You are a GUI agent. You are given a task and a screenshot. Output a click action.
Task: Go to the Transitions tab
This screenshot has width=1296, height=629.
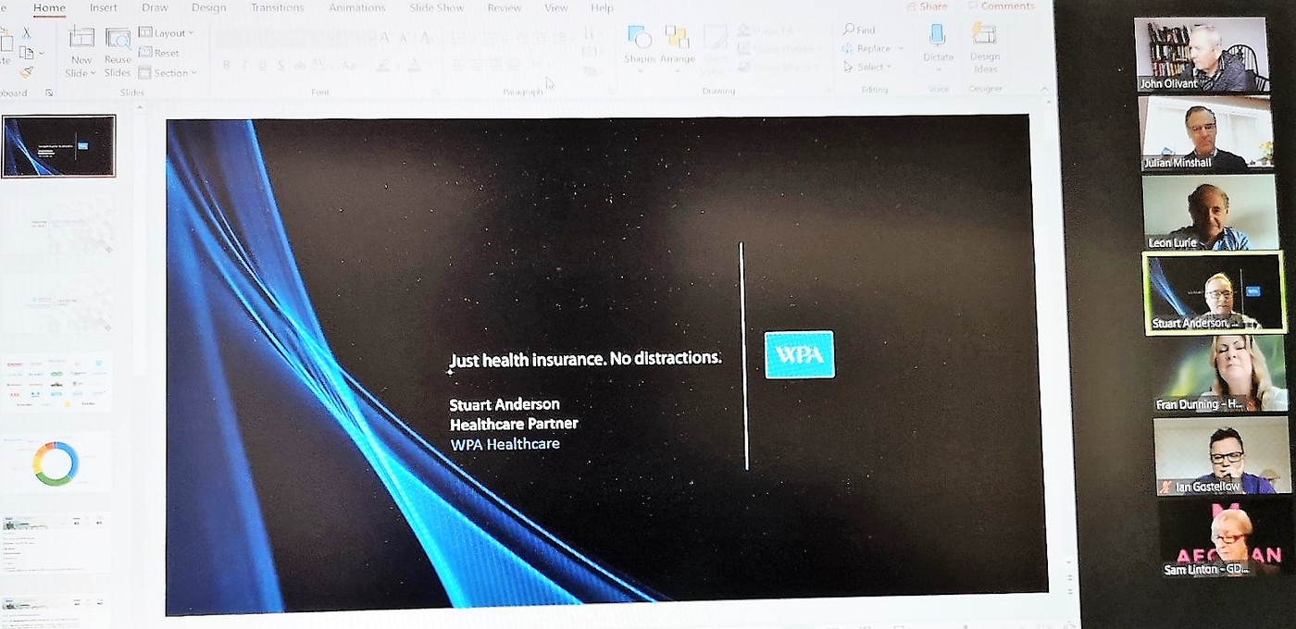277,8
